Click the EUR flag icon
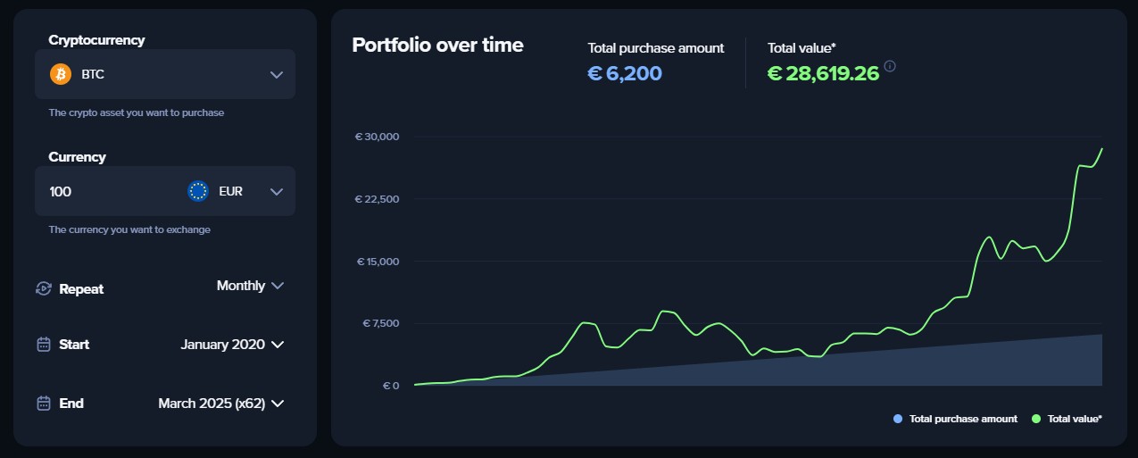 [198, 191]
